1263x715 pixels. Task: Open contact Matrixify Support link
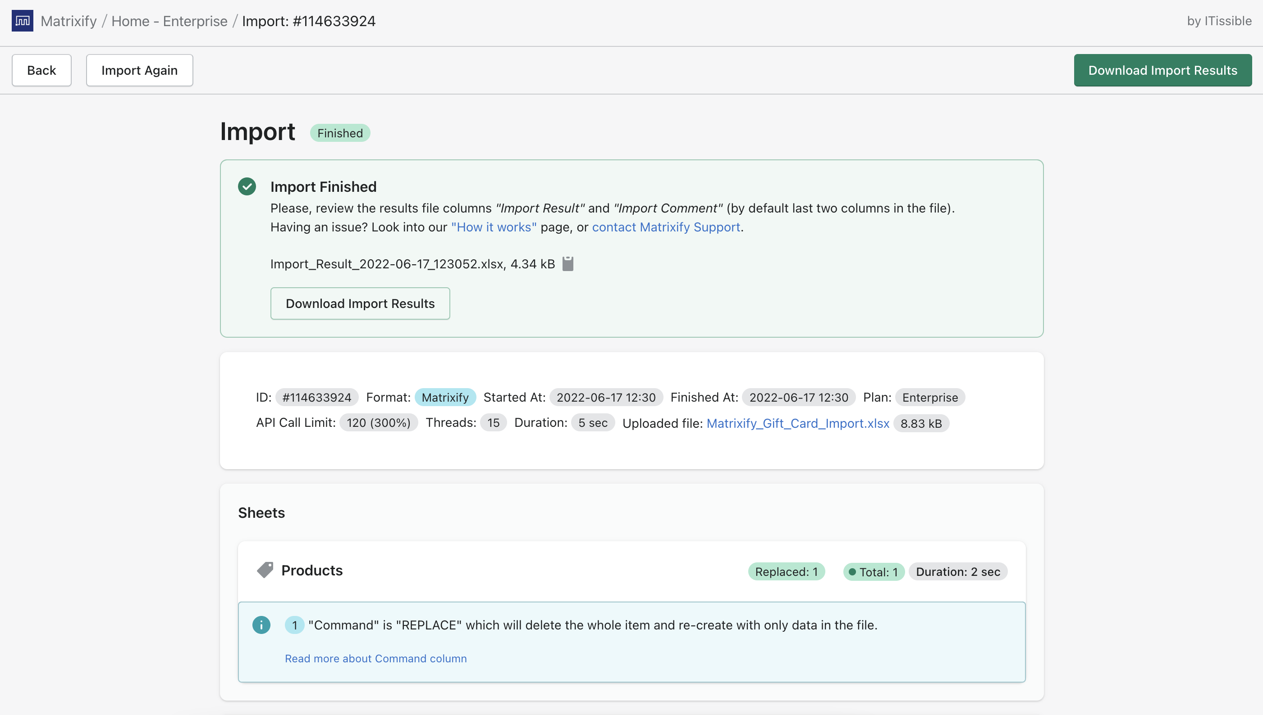point(666,227)
